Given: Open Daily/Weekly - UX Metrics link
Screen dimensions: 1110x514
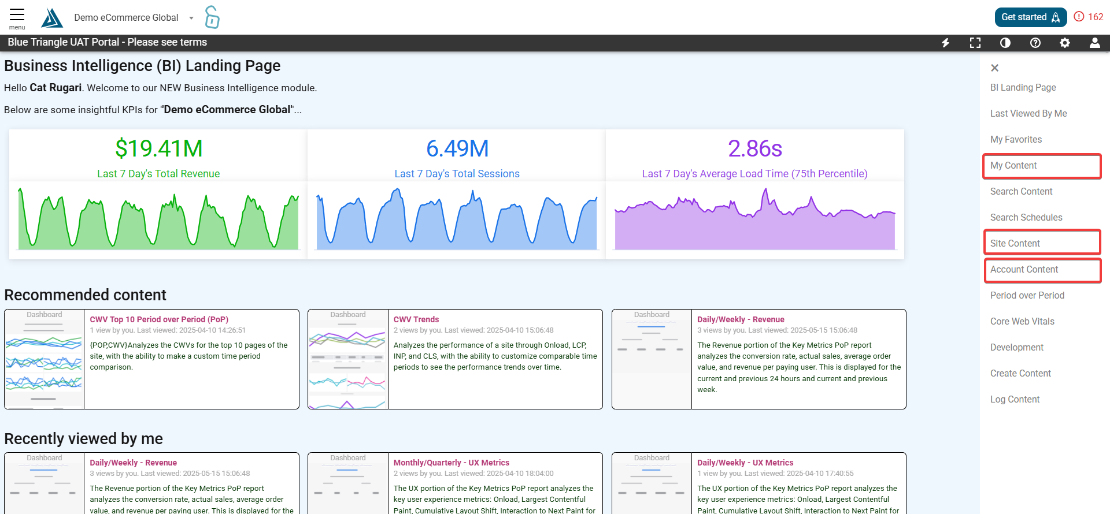Looking at the screenshot, I should 745,463.
